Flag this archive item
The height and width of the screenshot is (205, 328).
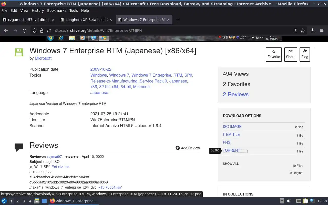point(305,55)
